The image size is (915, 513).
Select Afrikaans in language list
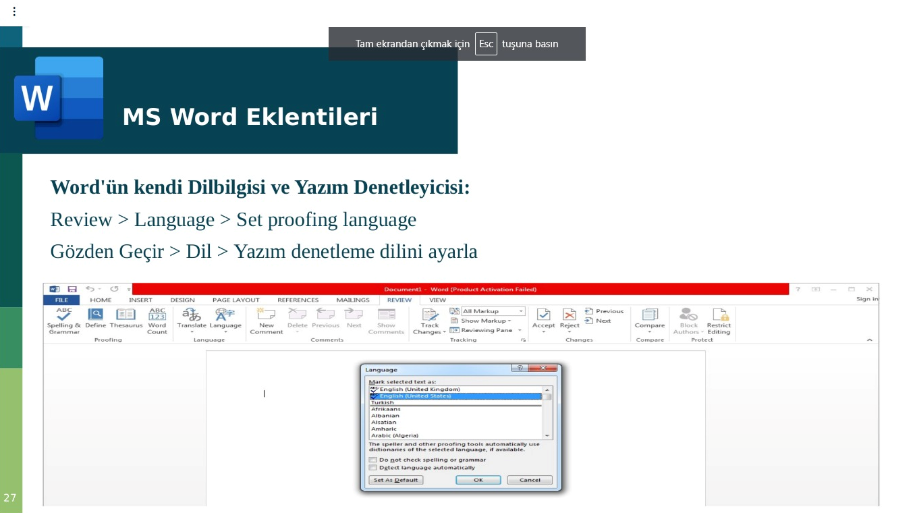click(x=455, y=409)
